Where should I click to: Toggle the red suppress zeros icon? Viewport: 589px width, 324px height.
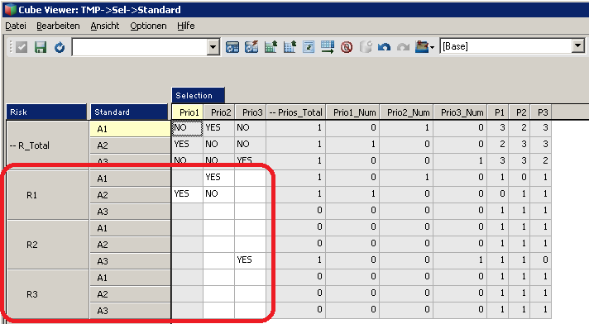(347, 47)
